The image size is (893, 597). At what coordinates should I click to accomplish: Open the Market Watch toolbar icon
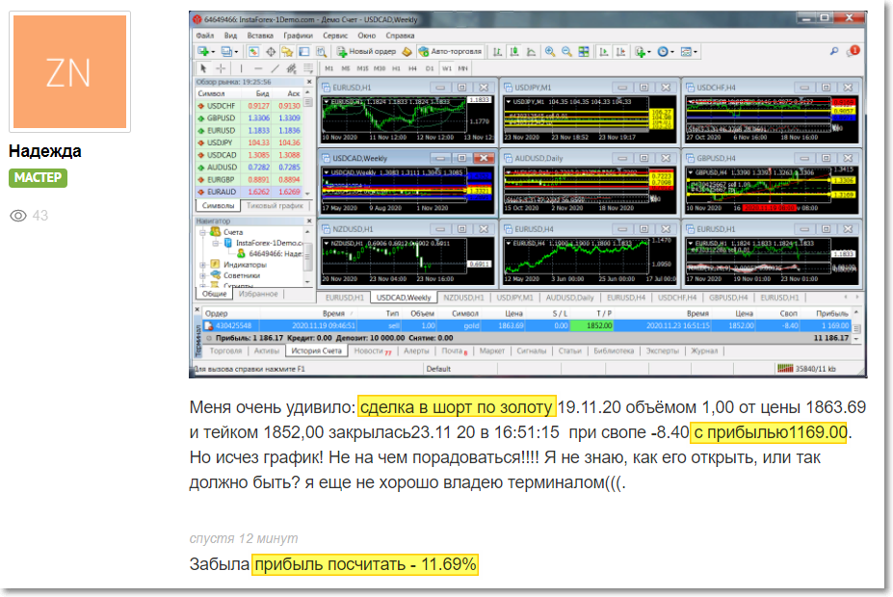[253, 52]
